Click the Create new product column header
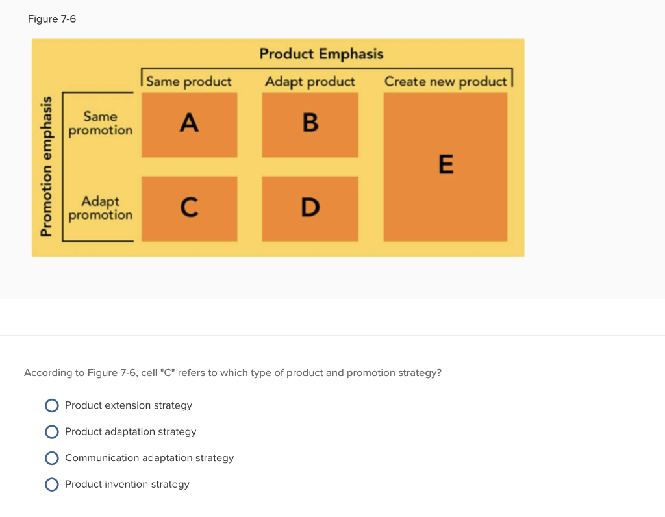Viewport: 665px width, 517px height. click(445, 81)
